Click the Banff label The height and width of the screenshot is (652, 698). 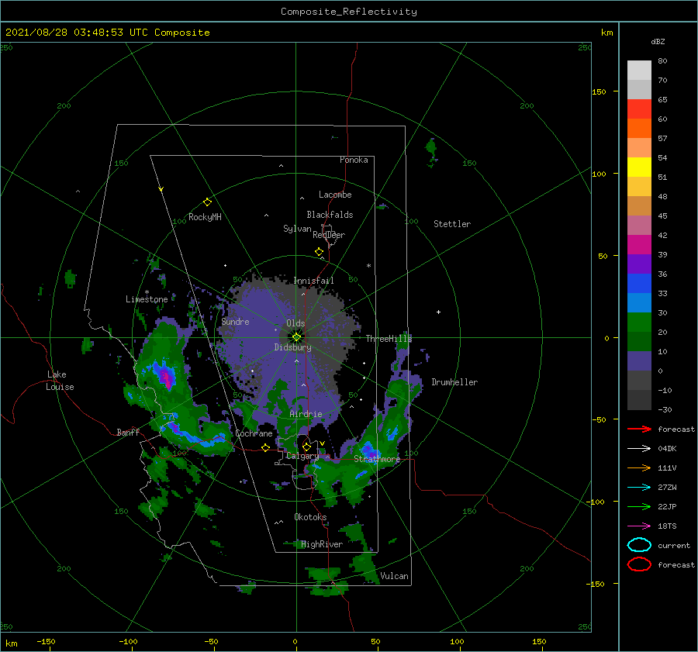[x=128, y=432]
